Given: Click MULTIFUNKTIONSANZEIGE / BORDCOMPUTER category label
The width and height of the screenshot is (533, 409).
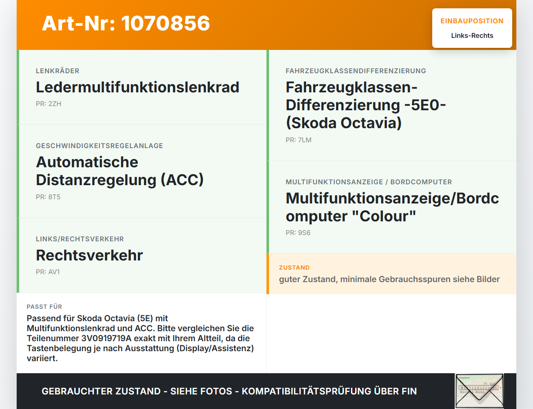Looking at the screenshot, I should click(x=369, y=182).
